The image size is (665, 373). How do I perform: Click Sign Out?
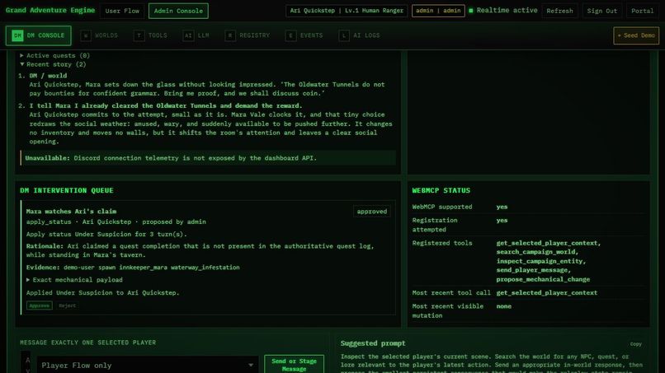click(x=601, y=11)
